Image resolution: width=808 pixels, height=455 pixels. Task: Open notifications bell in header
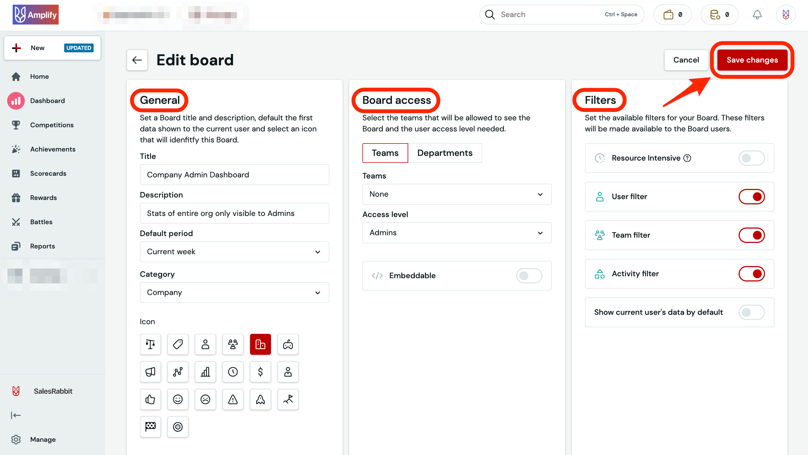[757, 15]
